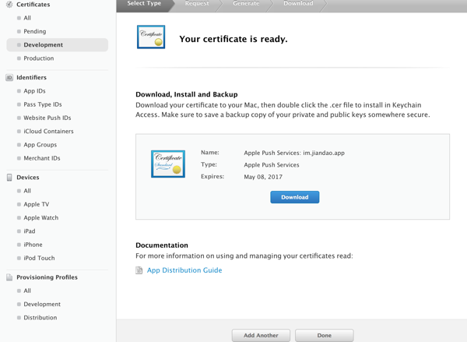This screenshot has width=467, height=342.
Task: Download the certificate with blue button
Action: point(295,197)
